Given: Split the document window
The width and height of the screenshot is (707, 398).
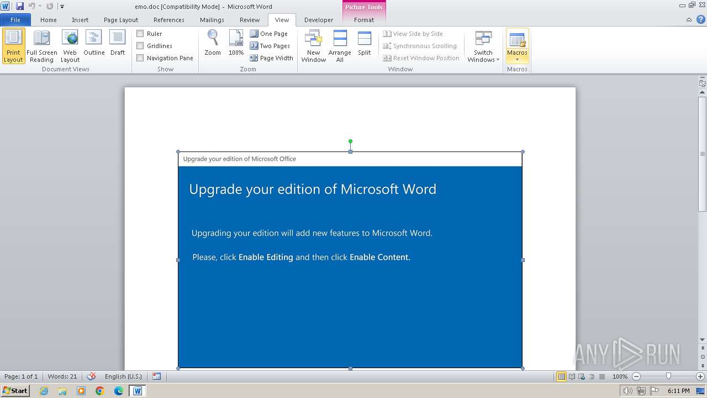Looking at the screenshot, I should [x=364, y=43].
